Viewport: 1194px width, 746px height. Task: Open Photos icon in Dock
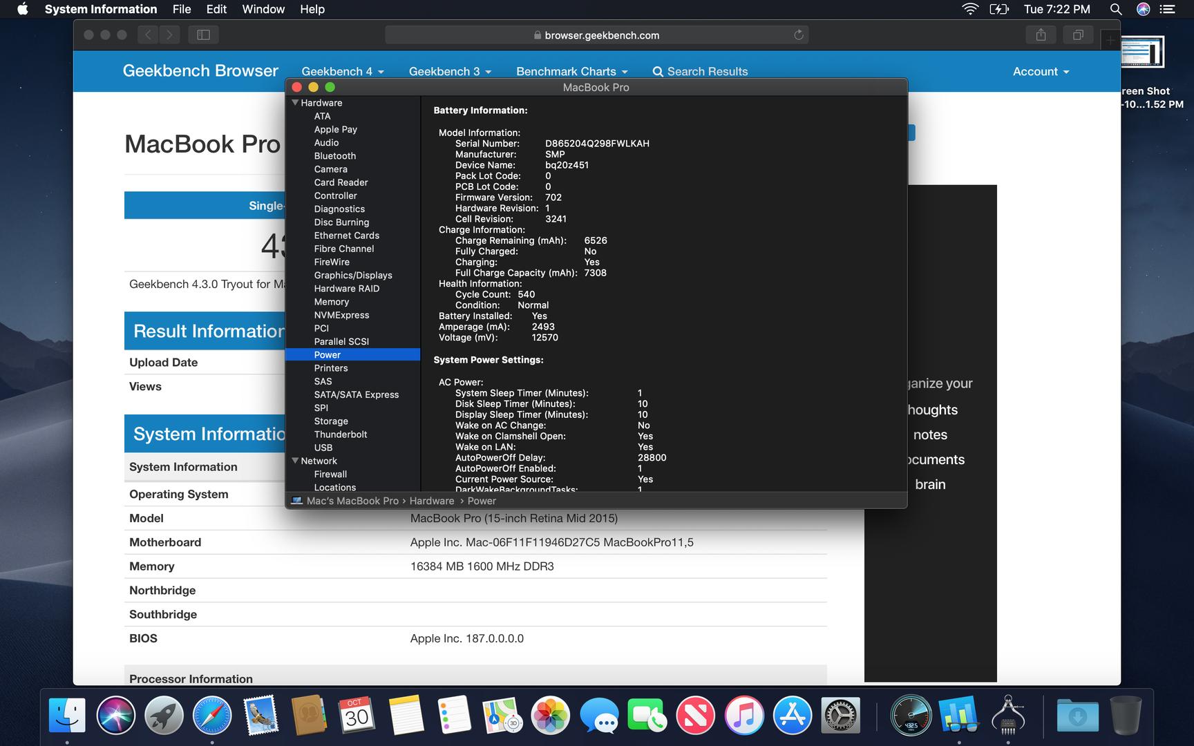click(551, 715)
